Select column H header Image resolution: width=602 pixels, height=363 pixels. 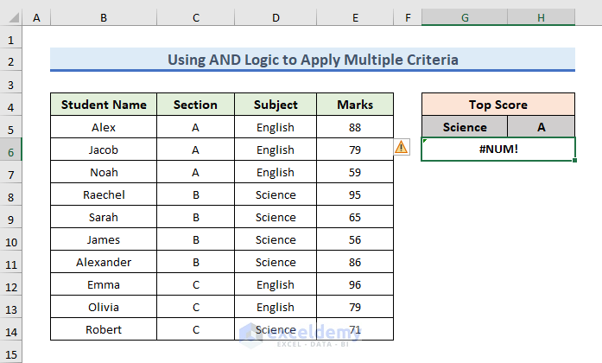(x=542, y=17)
